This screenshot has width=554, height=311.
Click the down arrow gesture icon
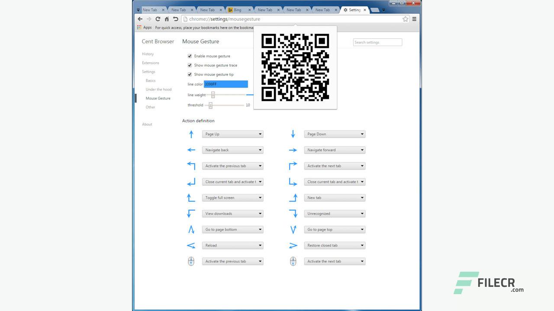click(293, 134)
